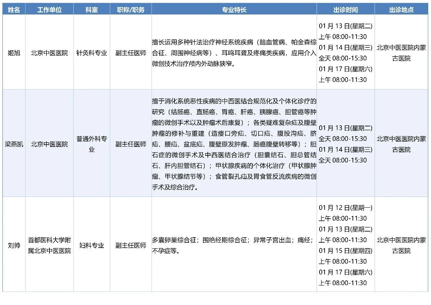Screen dimensions: 431x305
Task: Select the 普通外科专业 department cell
Action: point(92,144)
